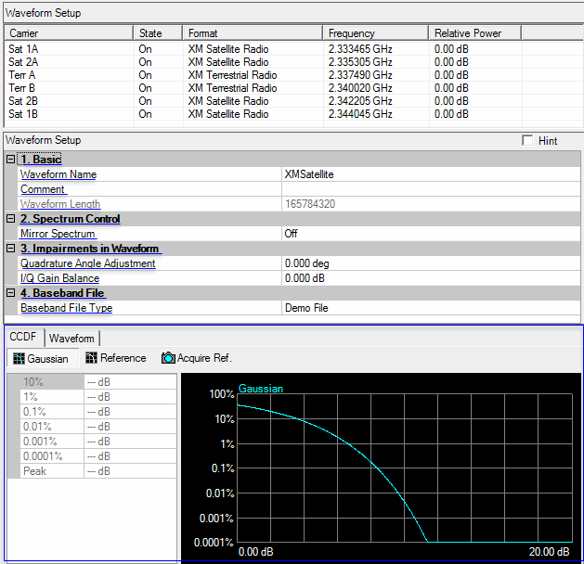Open the Baseband File Type value
This screenshot has height=564, width=584.
pos(431,308)
